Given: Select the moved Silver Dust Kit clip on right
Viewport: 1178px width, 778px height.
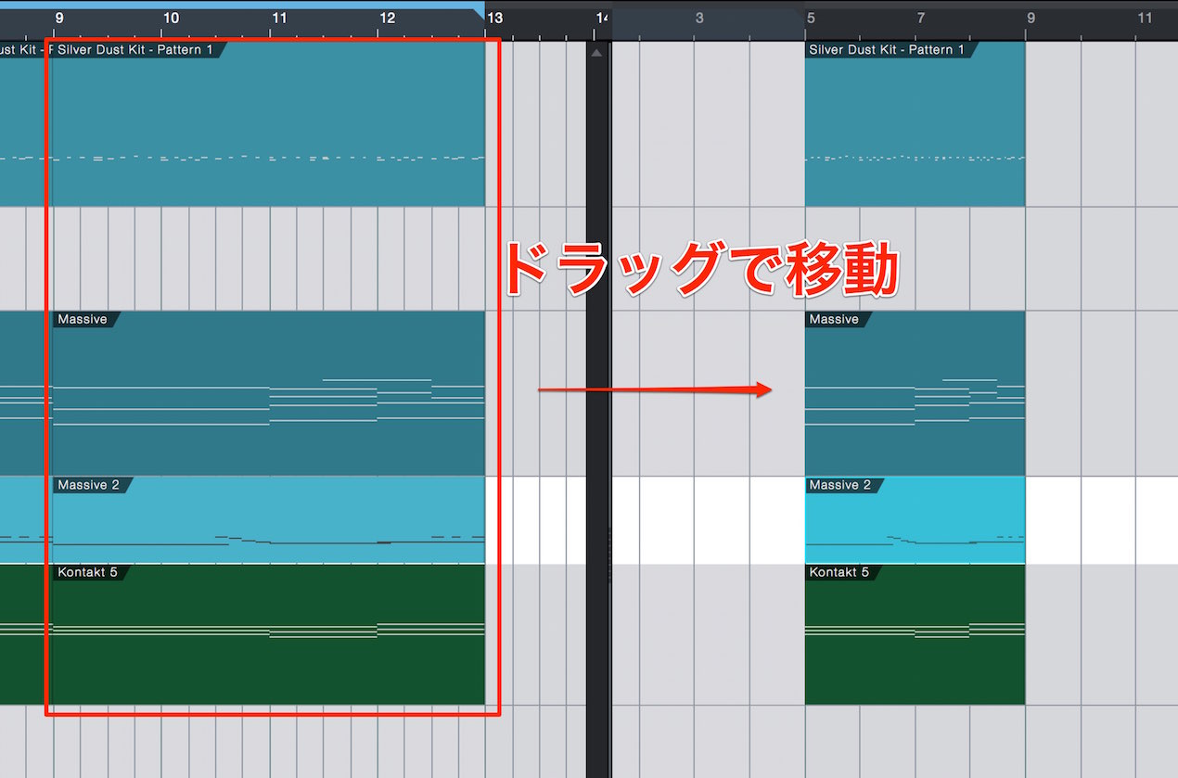Looking at the screenshot, I should 915,123.
